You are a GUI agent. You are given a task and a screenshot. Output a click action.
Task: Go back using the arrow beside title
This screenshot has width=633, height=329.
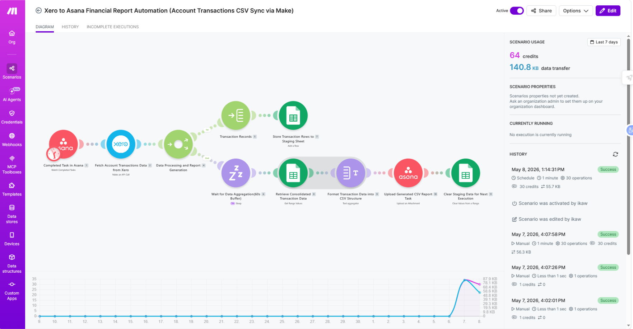[38, 11]
